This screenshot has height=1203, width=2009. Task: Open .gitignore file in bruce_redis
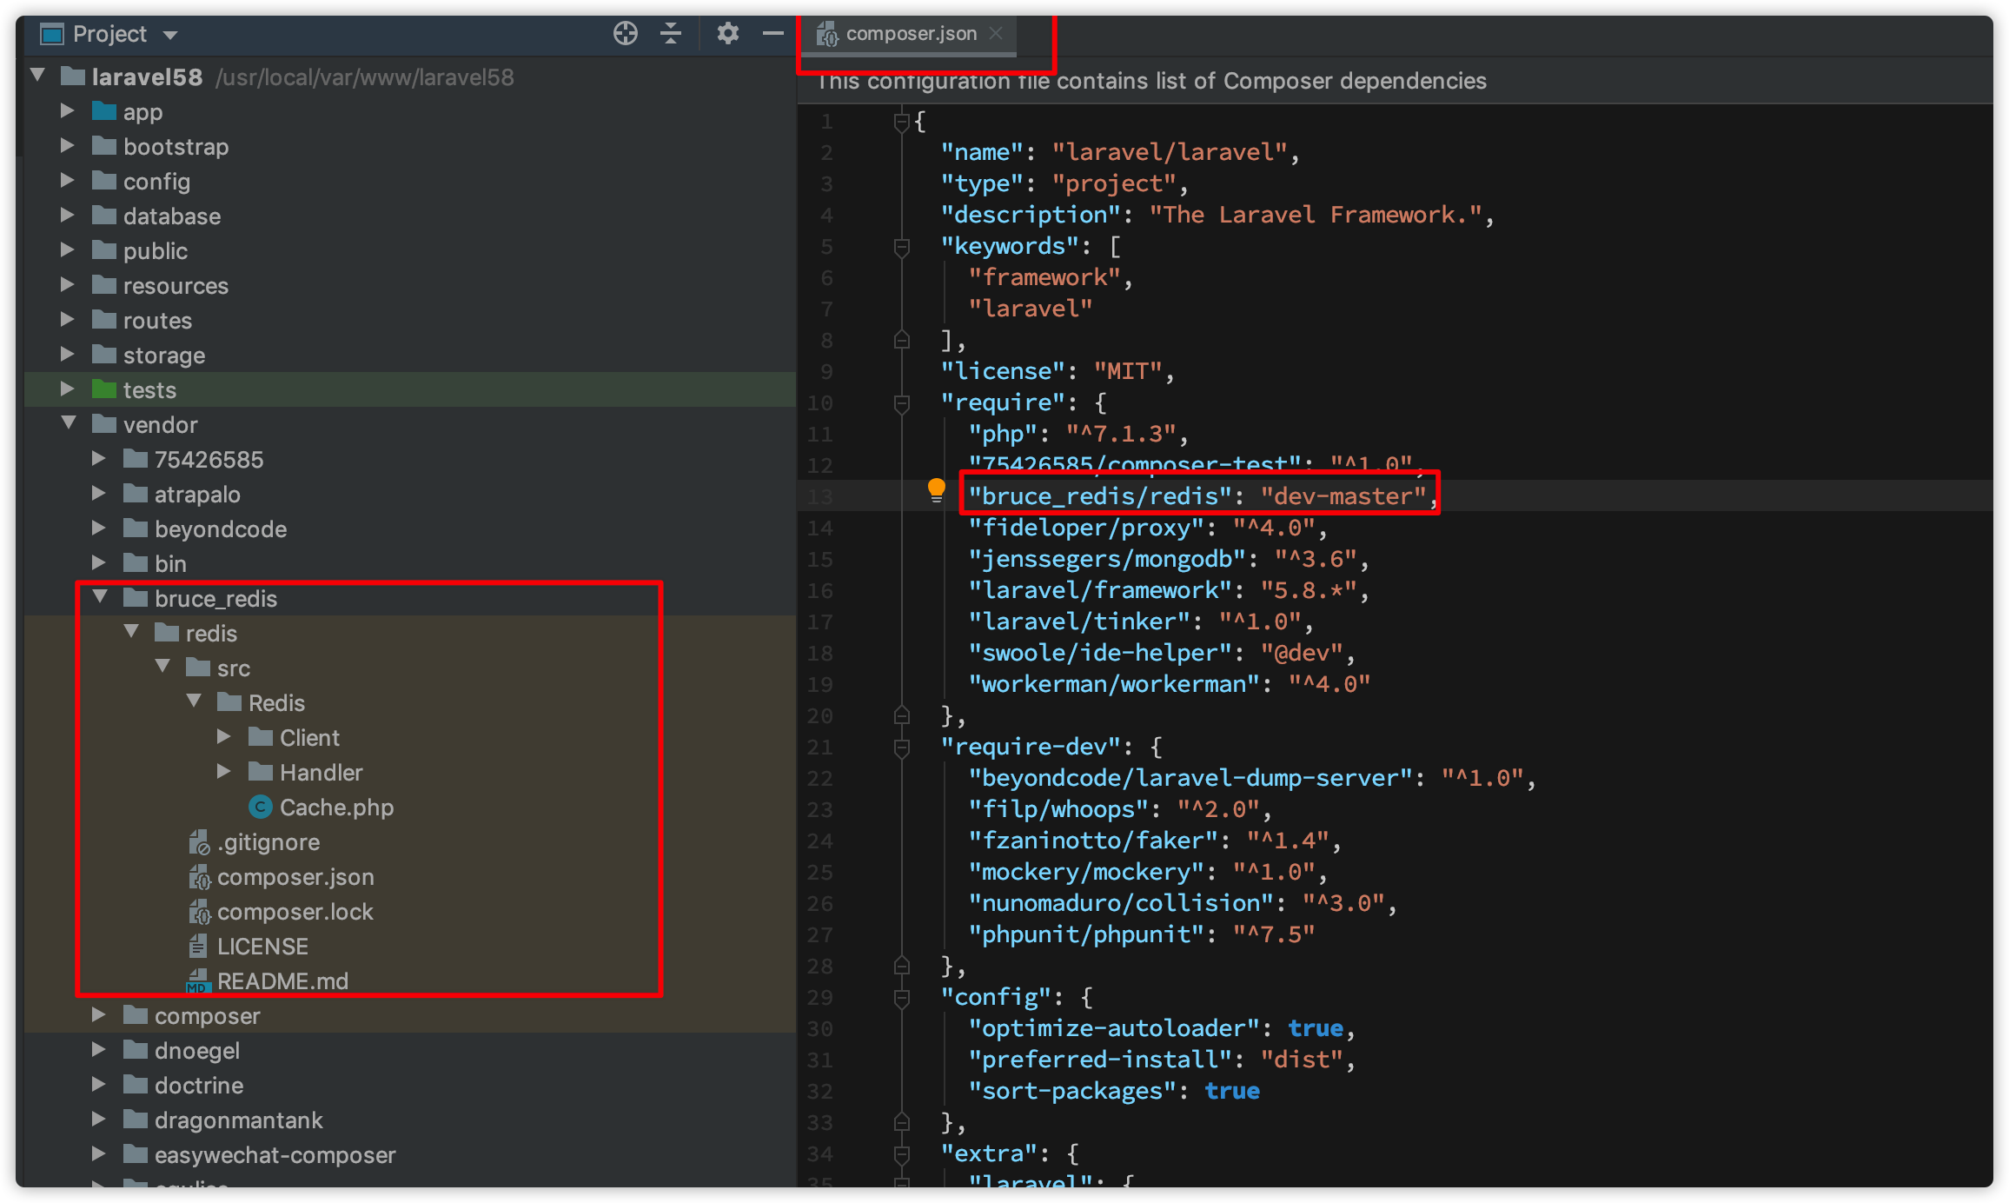coord(268,842)
